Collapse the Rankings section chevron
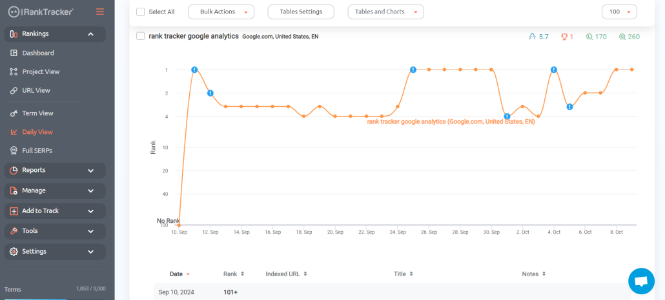The image size is (665, 300). (91, 34)
